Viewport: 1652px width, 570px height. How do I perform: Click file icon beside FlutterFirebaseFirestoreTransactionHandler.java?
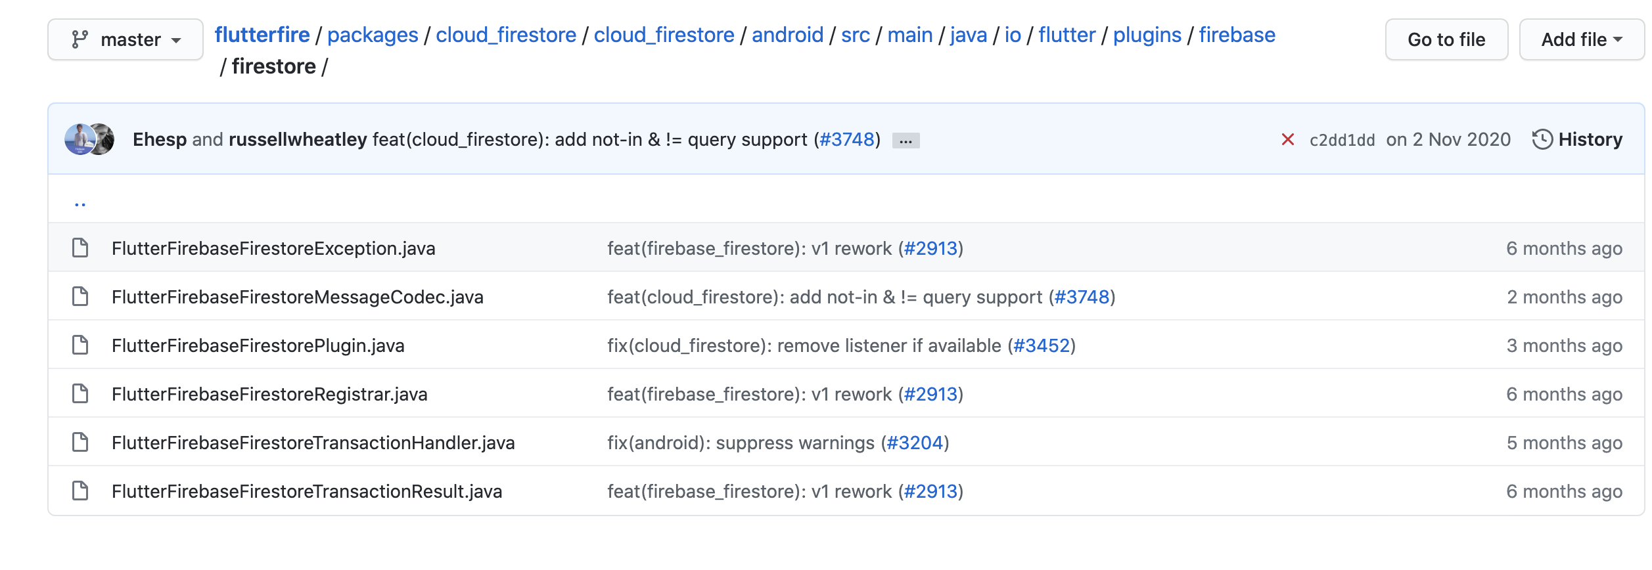(x=80, y=443)
